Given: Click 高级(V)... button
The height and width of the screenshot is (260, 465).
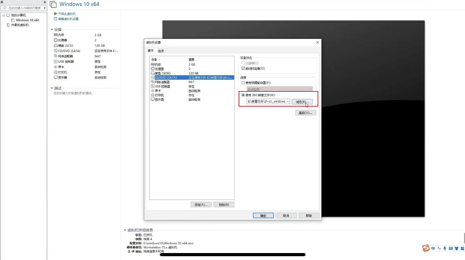Looking at the screenshot, I should pyautogui.click(x=306, y=113).
